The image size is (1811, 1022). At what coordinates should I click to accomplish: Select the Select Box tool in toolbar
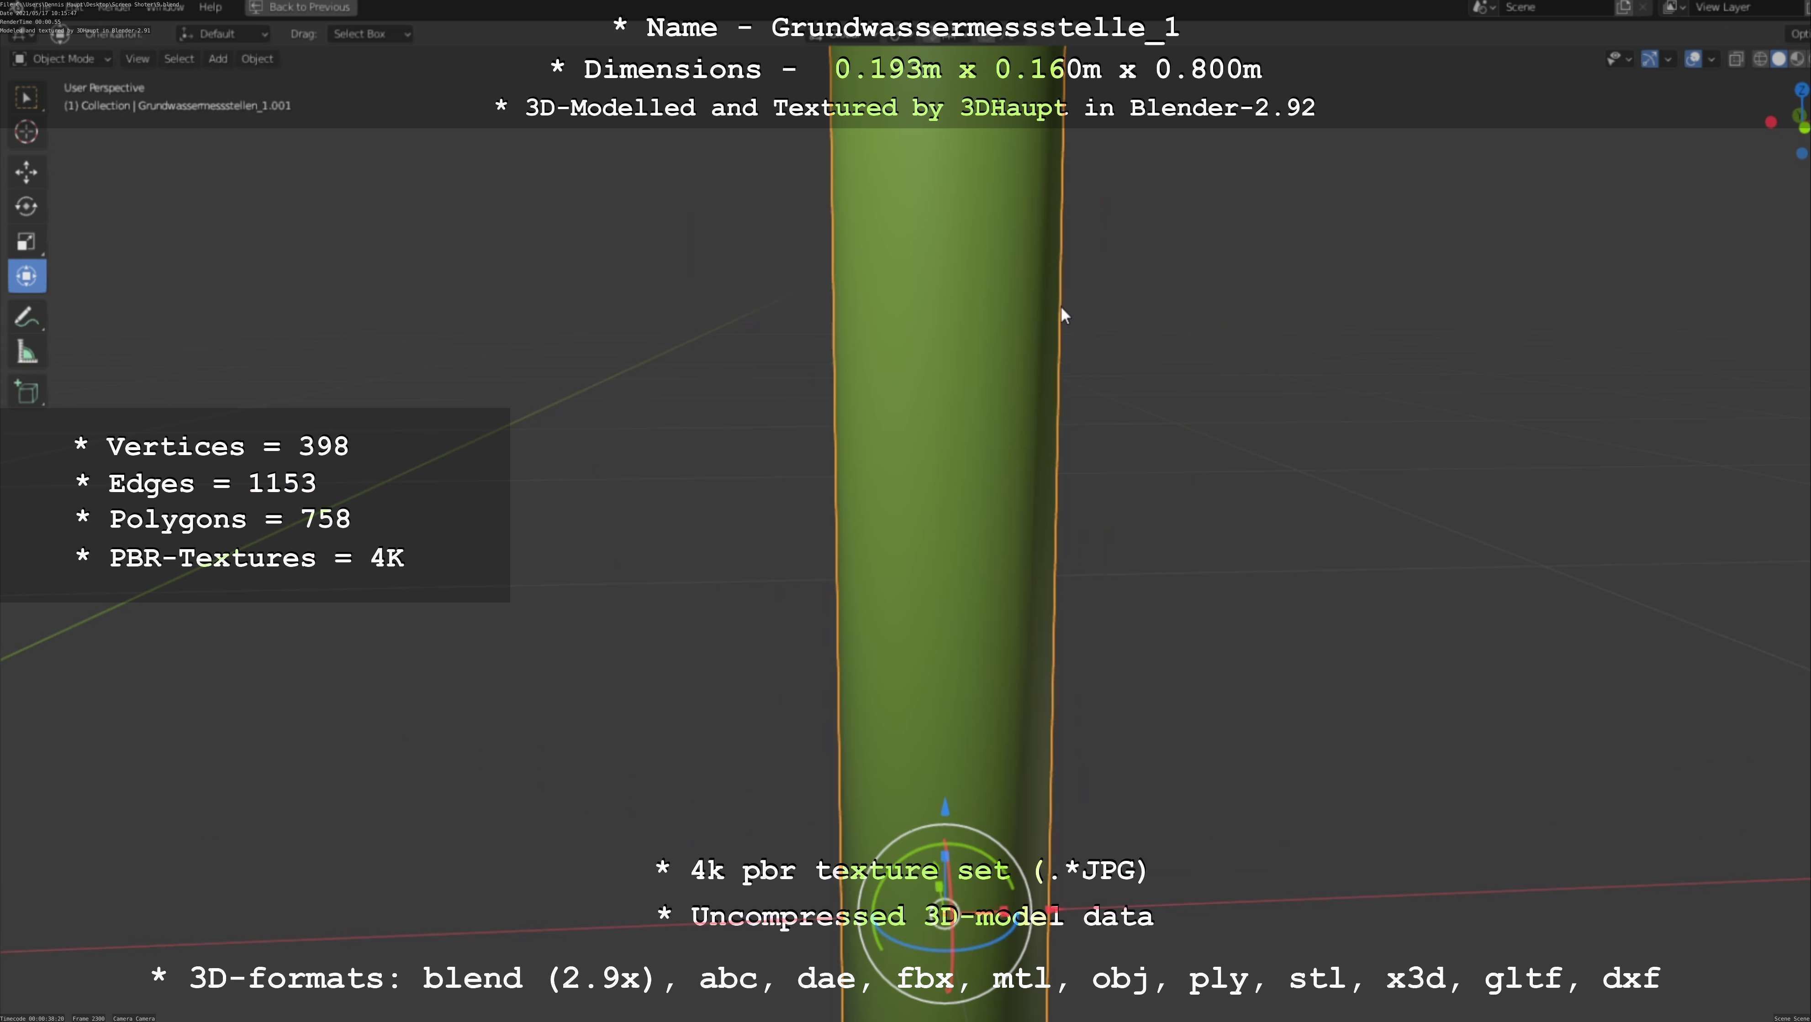pyautogui.click(x=26, y=98)
